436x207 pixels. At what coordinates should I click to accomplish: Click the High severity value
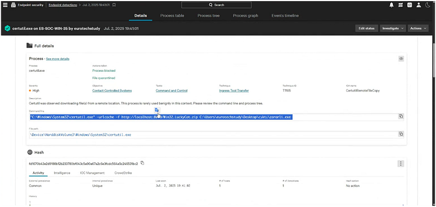point(35,90)
